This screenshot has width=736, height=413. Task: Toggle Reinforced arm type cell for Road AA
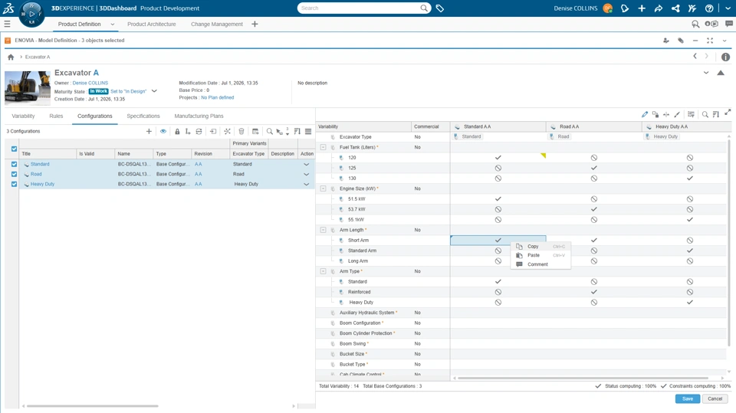593,292
